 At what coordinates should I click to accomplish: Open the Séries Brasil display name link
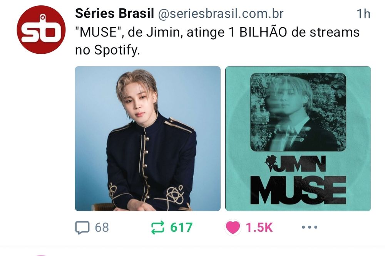114,13
